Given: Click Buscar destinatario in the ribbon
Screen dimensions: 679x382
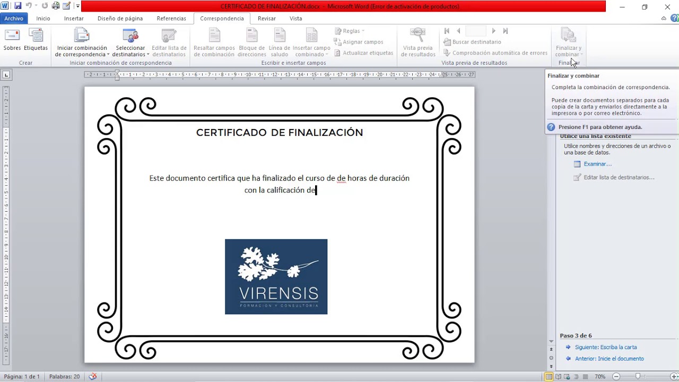Looking at the screenshot, I should coord(472,42).
